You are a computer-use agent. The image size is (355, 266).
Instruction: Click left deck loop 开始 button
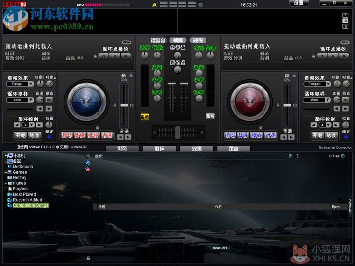(x=21, y=135)
